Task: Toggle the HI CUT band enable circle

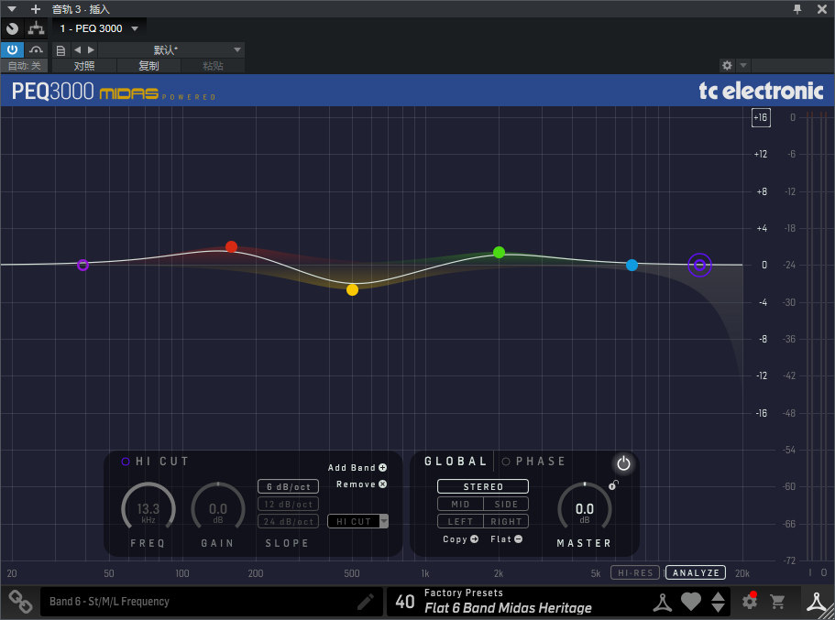Action: pos(126,462)
